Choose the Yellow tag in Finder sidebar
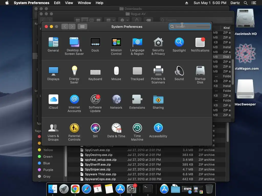Screen dimensions: 262x196 coord(46,150)
